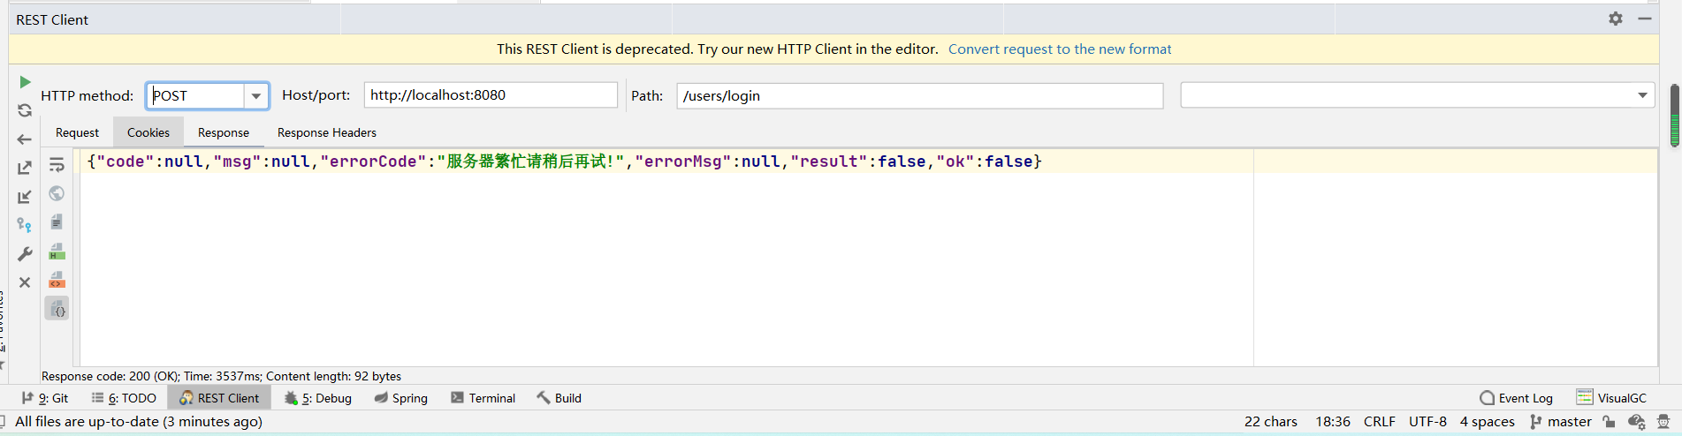
Task: Toggle view response as HTML
Action: pos(57,252)
